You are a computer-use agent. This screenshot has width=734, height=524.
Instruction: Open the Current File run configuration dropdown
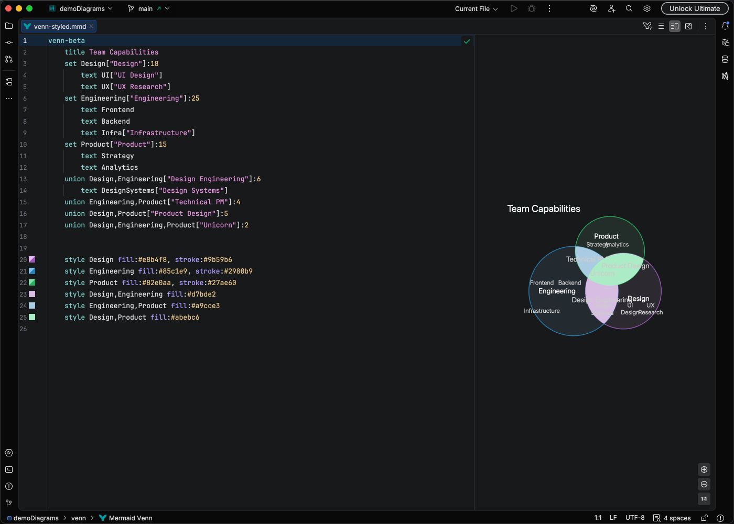474,8
